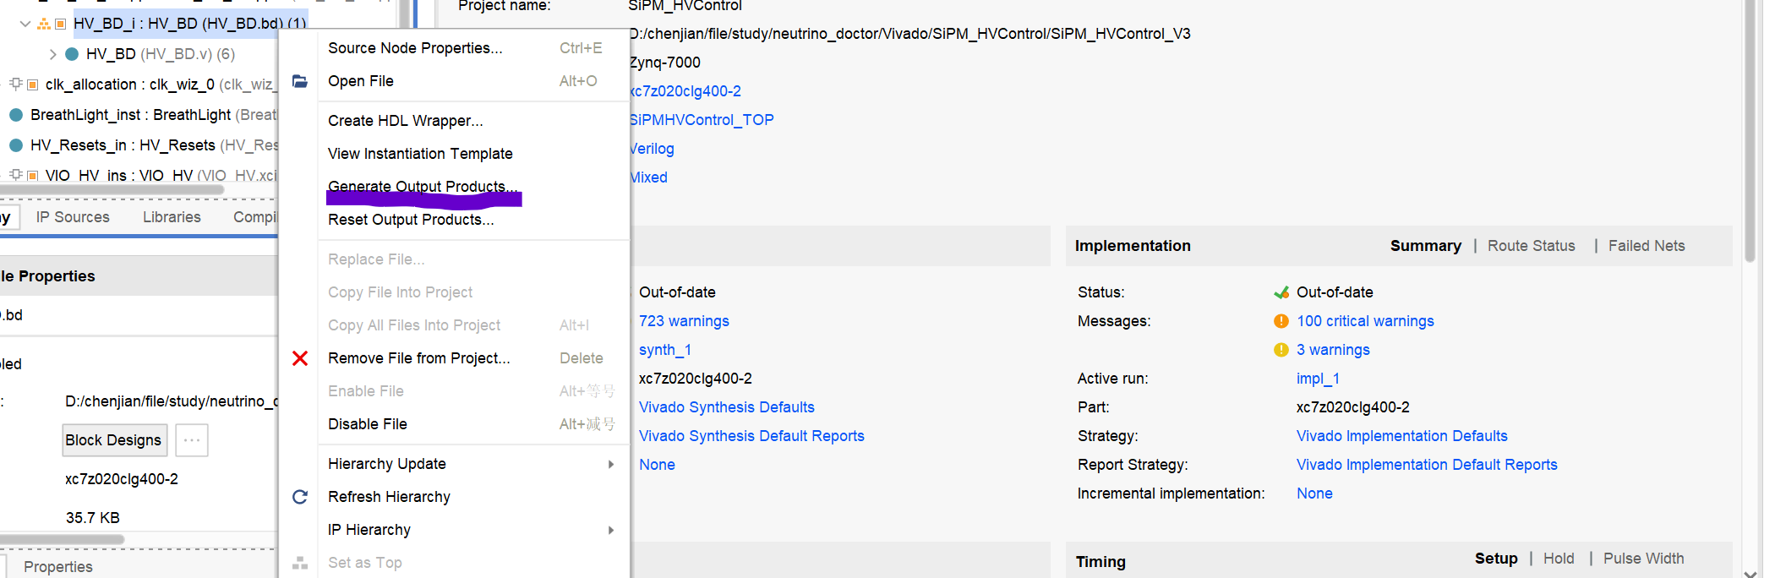Open the impl_1 active run link
The width and height of the screenshot is (1775, 578).
tap(1318, 379)
